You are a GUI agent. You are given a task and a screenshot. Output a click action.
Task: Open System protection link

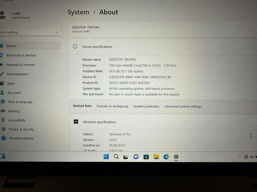click(146, 107)
